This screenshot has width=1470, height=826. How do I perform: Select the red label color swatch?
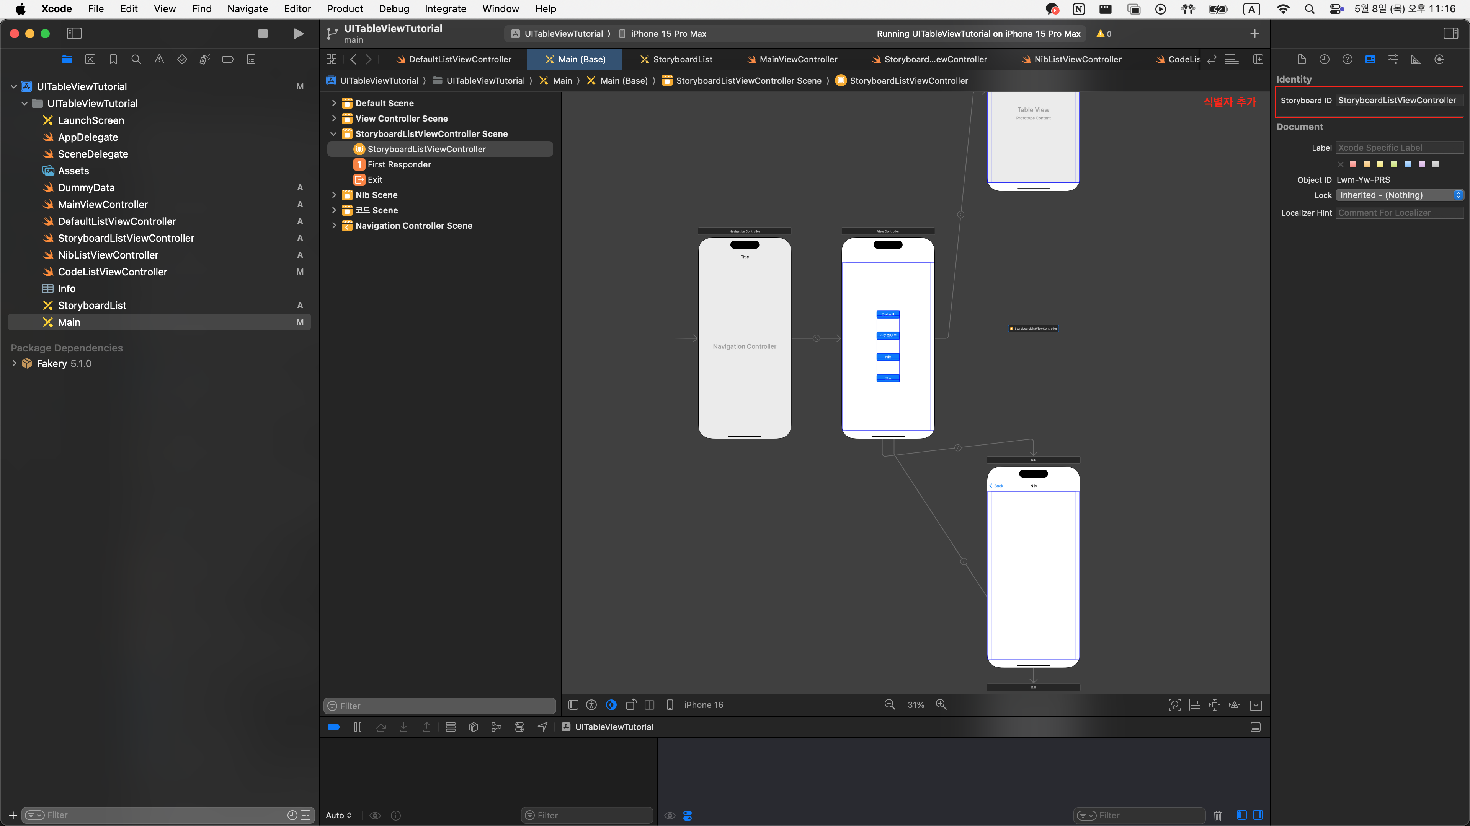[x=1352, y=164]
